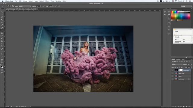Select the Layer 1 copy thumbnail
This screenshot has height=108, width=193.
pyautogui.click(x=176, y=73)
